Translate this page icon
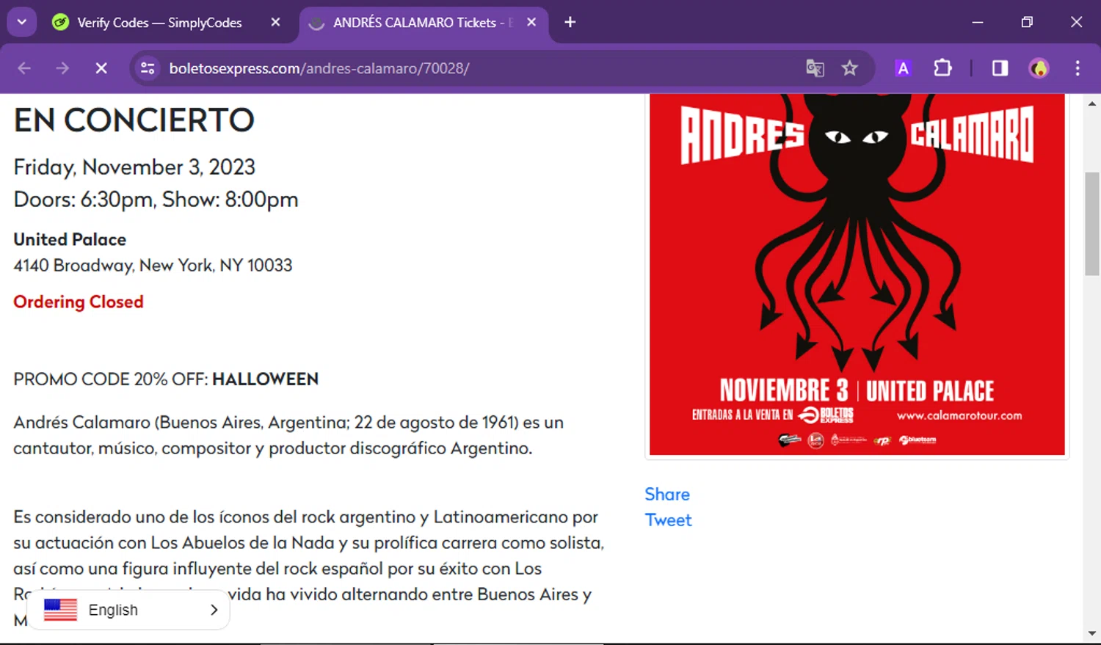This screenshot has height=645, width=1101. pos(815,68)
